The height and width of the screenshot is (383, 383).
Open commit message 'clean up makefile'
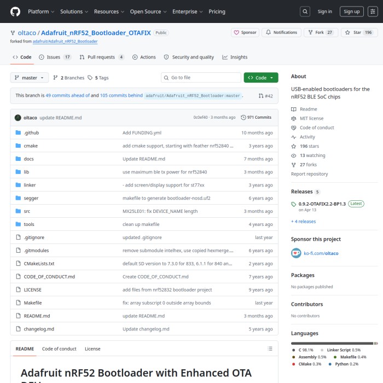[141, 224]
